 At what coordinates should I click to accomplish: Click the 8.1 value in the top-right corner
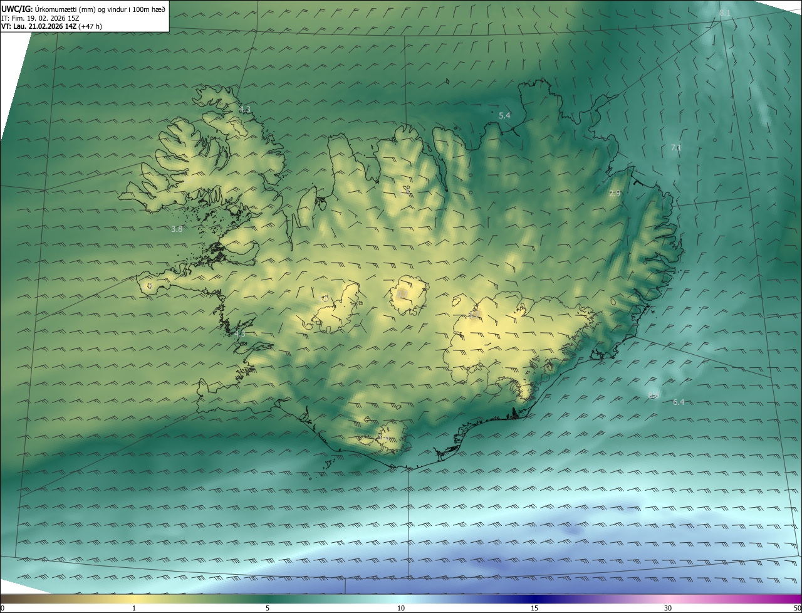tap(725, 13)
